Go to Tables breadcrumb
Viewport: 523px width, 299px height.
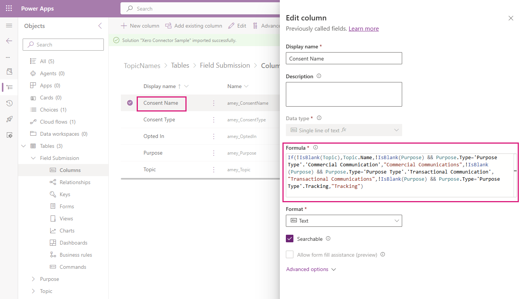pos(180,65)
